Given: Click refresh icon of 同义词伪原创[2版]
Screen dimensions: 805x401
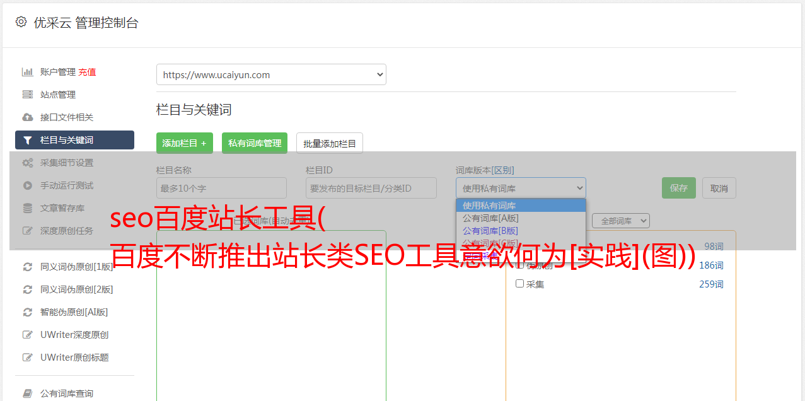Looking at the screenshot, I should 28,289.
